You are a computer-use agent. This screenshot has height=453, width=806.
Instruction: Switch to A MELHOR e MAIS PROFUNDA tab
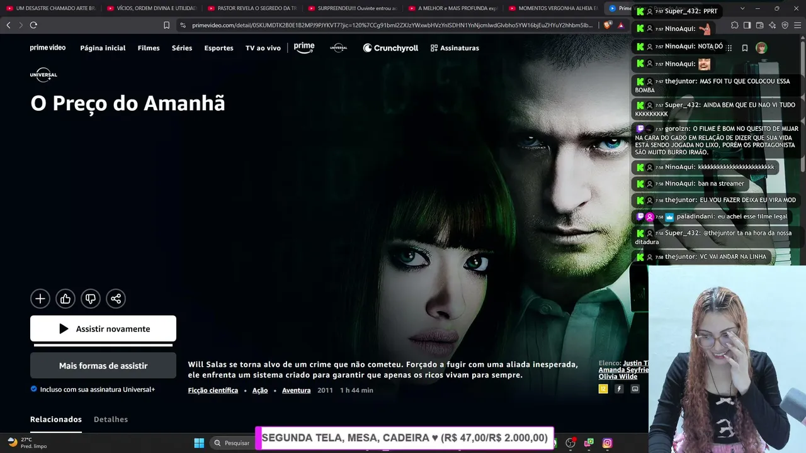(452, 8)
